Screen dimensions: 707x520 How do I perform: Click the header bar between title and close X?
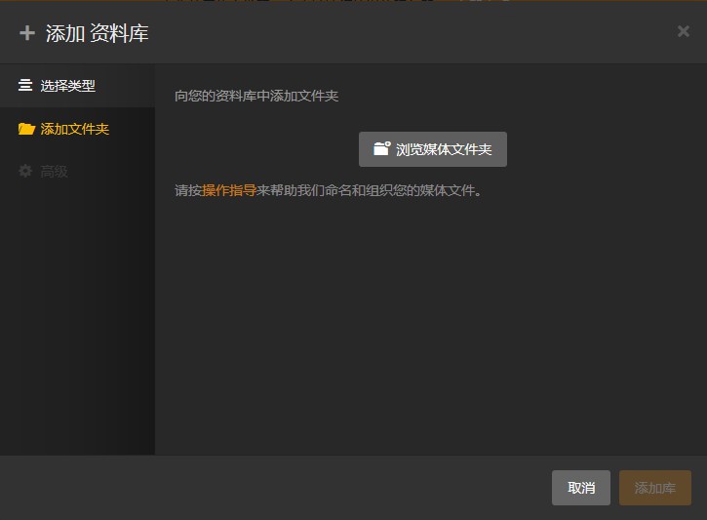[x=412, y=32]
